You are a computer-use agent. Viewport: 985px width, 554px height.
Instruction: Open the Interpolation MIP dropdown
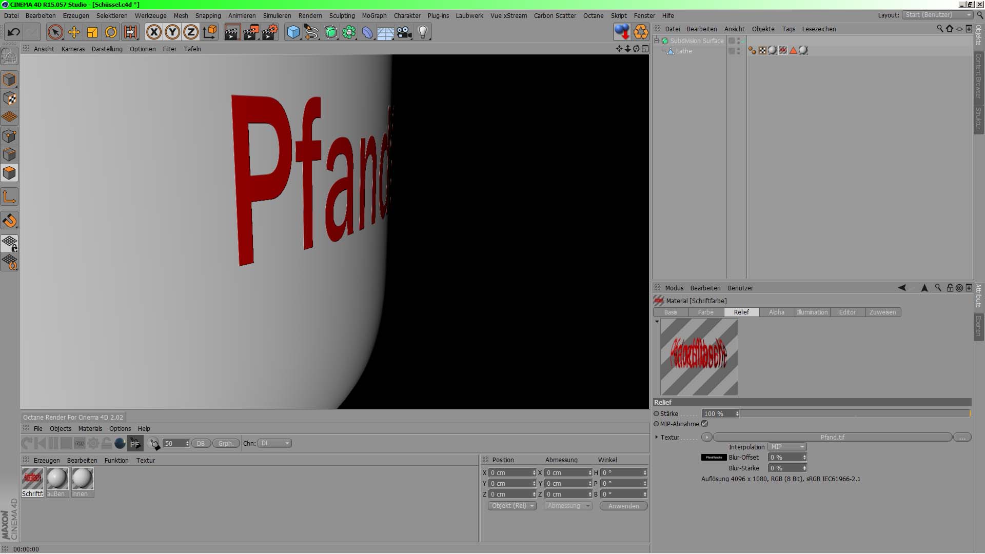pyautogui.click(x=787, y=447)
